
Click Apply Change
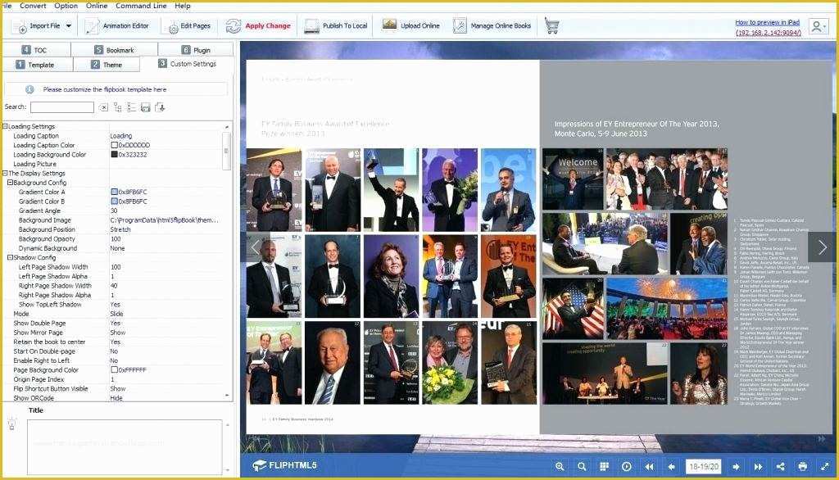[258, 25]
